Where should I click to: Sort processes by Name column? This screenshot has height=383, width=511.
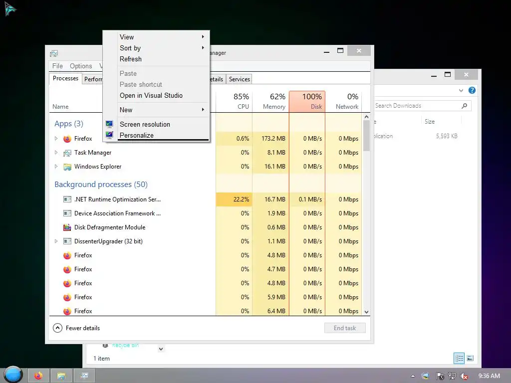point(60,107)
